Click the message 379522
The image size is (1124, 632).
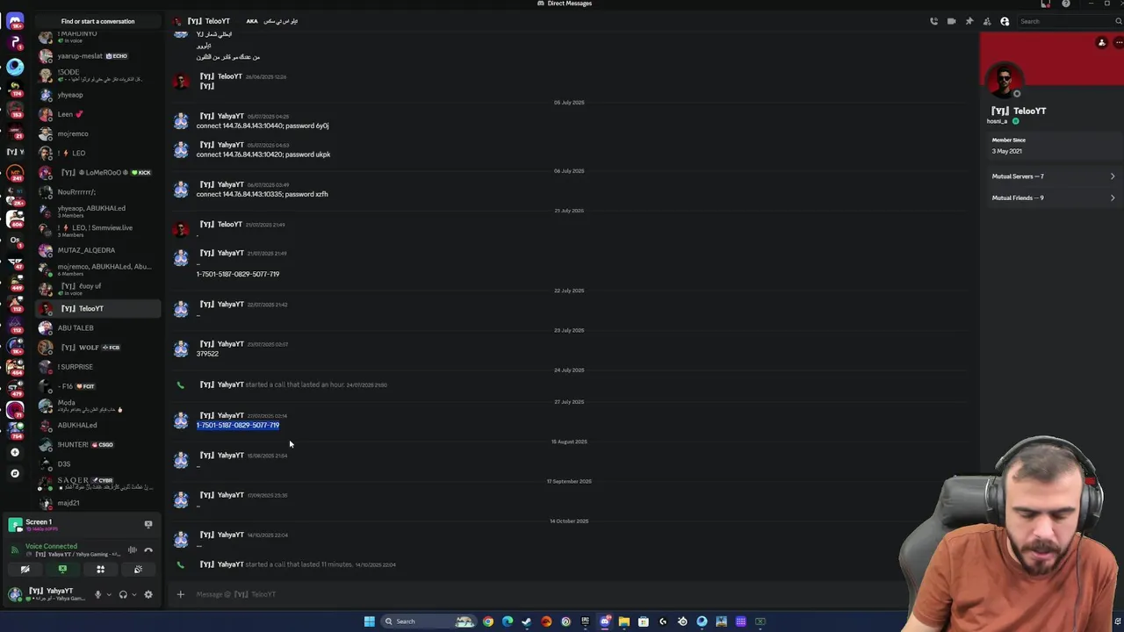[x=207, y=354]
